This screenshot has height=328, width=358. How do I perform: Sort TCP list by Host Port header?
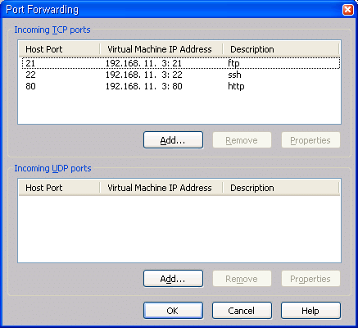coord(59,49)
